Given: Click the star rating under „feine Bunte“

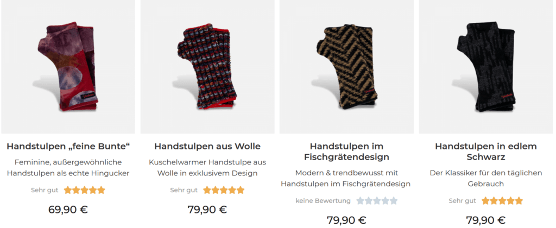Looking at the screenshot, I should pos(84,190).
